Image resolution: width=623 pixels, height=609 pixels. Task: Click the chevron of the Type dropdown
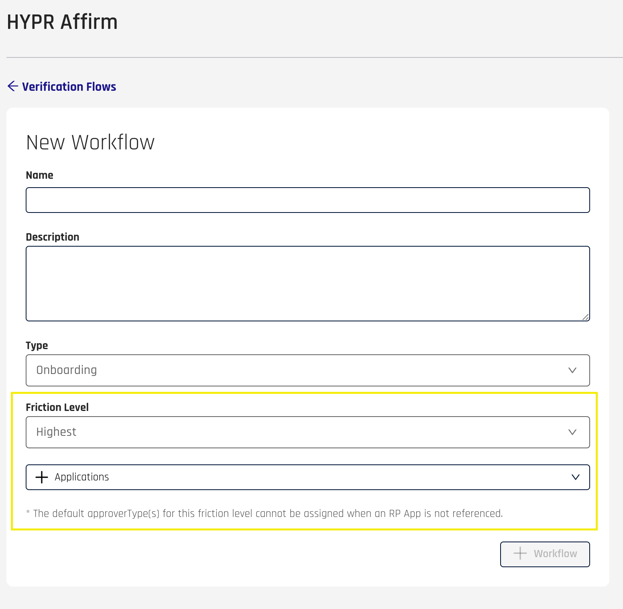click(572, 370)
